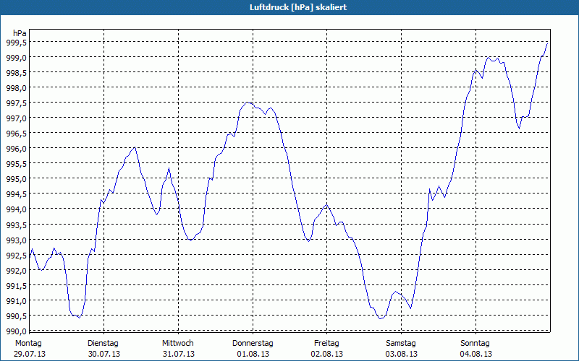The width and height of the screenshot is (579, 361).
Task: Click the 'Montag' day label
Action: tap(28, 344)
